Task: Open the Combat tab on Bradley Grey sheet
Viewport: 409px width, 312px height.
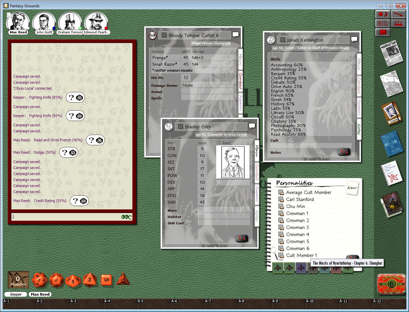Action: coord(257,172)
